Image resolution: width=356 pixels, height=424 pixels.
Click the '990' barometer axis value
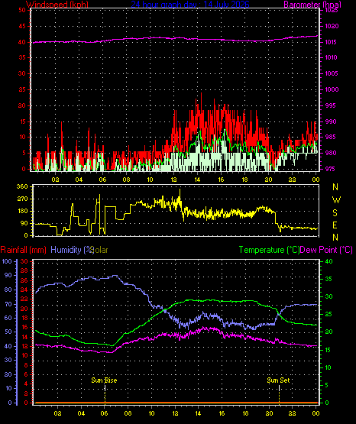330,121
